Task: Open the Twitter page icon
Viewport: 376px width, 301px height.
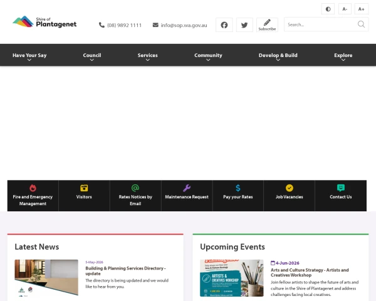Action: (x=244, y=24)
